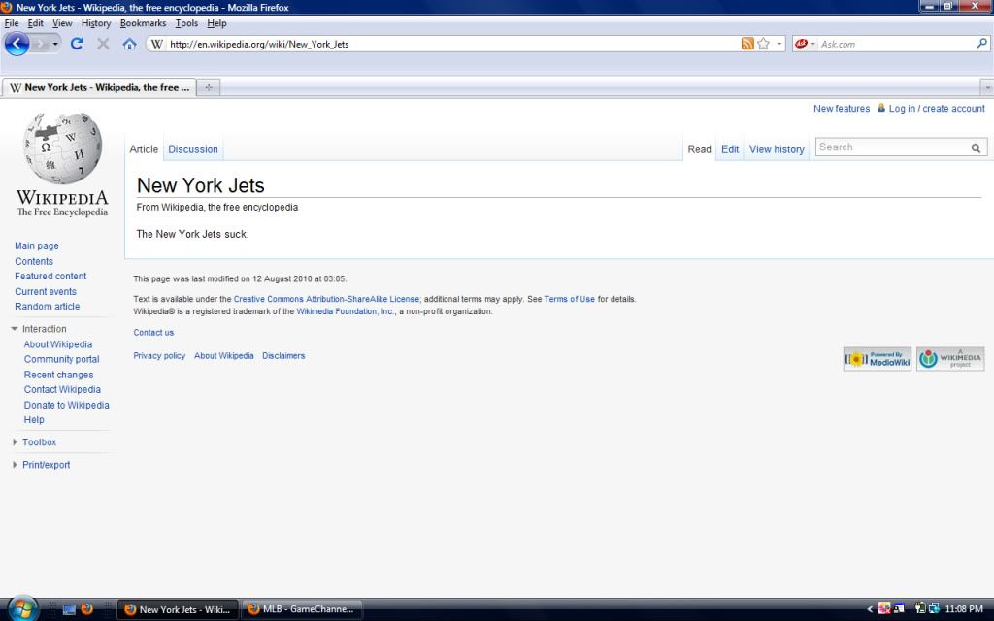This screenshot has height=621, width=994.
Task: Click the Wikimedia Foundation, Inc. link
Action: pos(346,311)
